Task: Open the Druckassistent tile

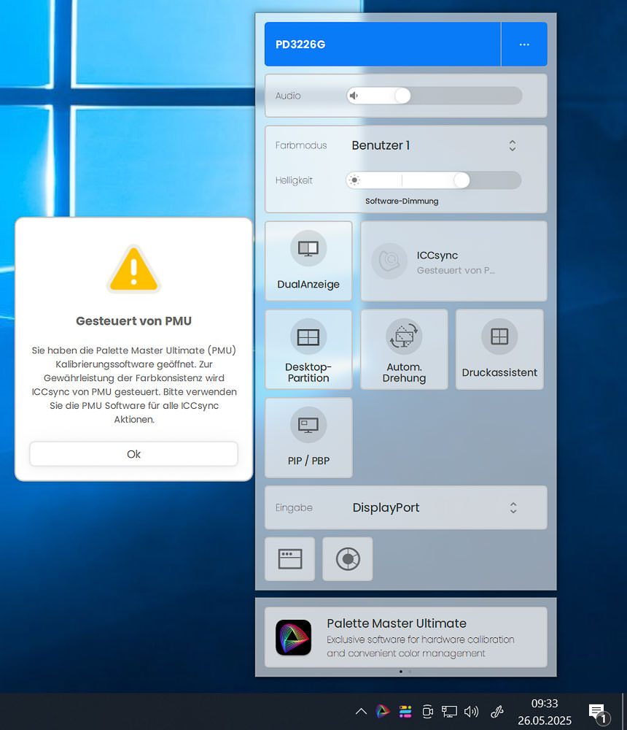Action: (x=499, y=349)
